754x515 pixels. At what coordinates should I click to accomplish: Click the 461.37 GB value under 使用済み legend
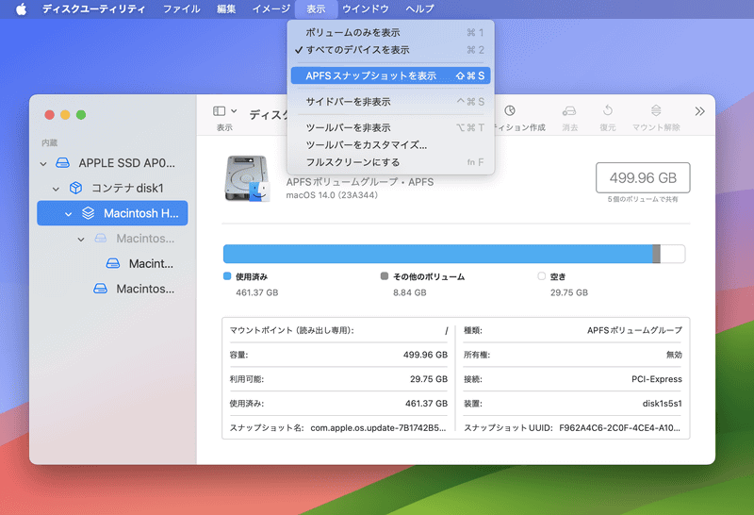tap(256, 292)
